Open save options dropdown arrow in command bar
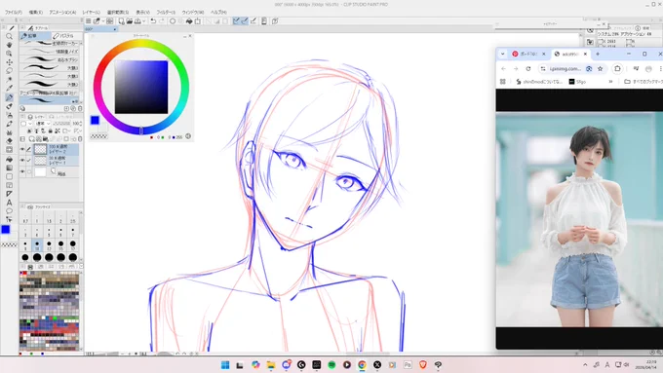663x373 pixels. [143, 21]
